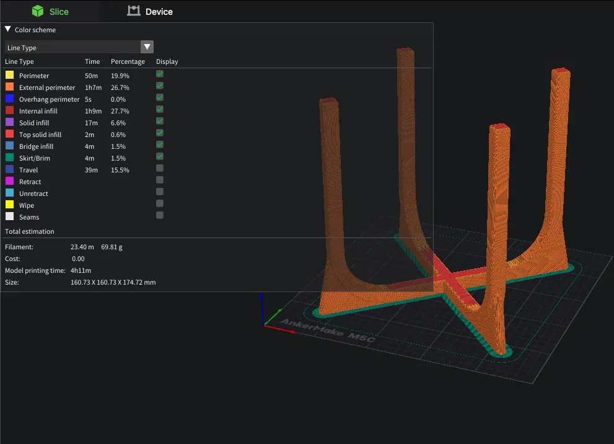Click the purple Solid infill swatch

click(10, 122)
